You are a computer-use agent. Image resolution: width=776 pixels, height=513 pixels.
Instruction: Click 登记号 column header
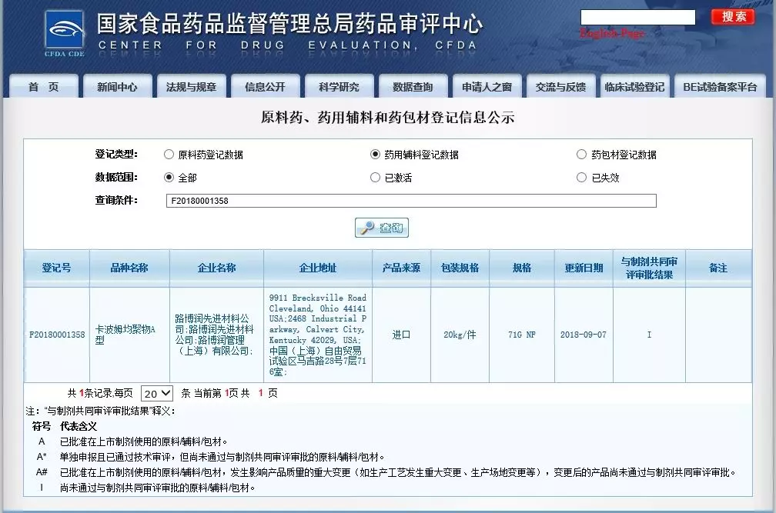(x=56, y=268)
